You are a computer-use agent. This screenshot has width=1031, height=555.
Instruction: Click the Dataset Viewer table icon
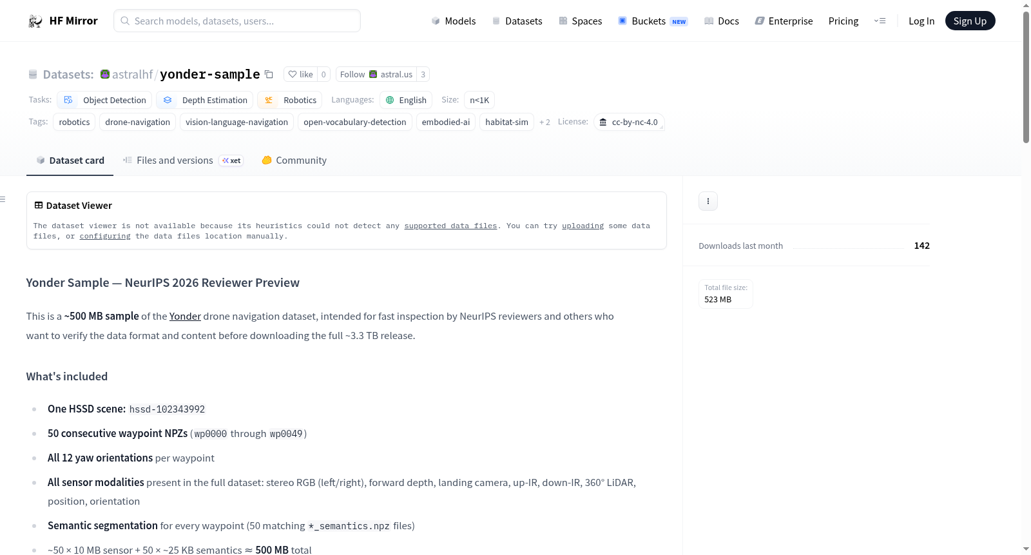(39, 205)
